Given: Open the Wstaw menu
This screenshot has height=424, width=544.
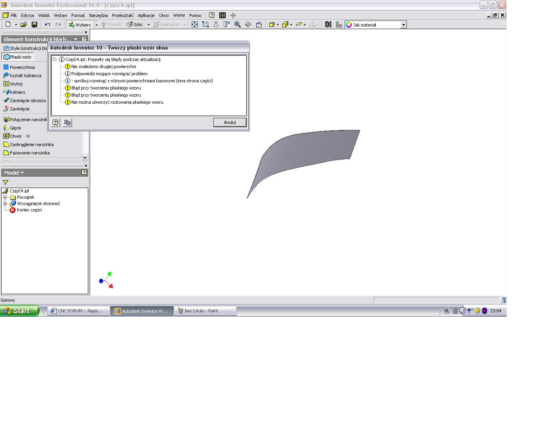Looking at the screenshot, I should click(61, 15).
